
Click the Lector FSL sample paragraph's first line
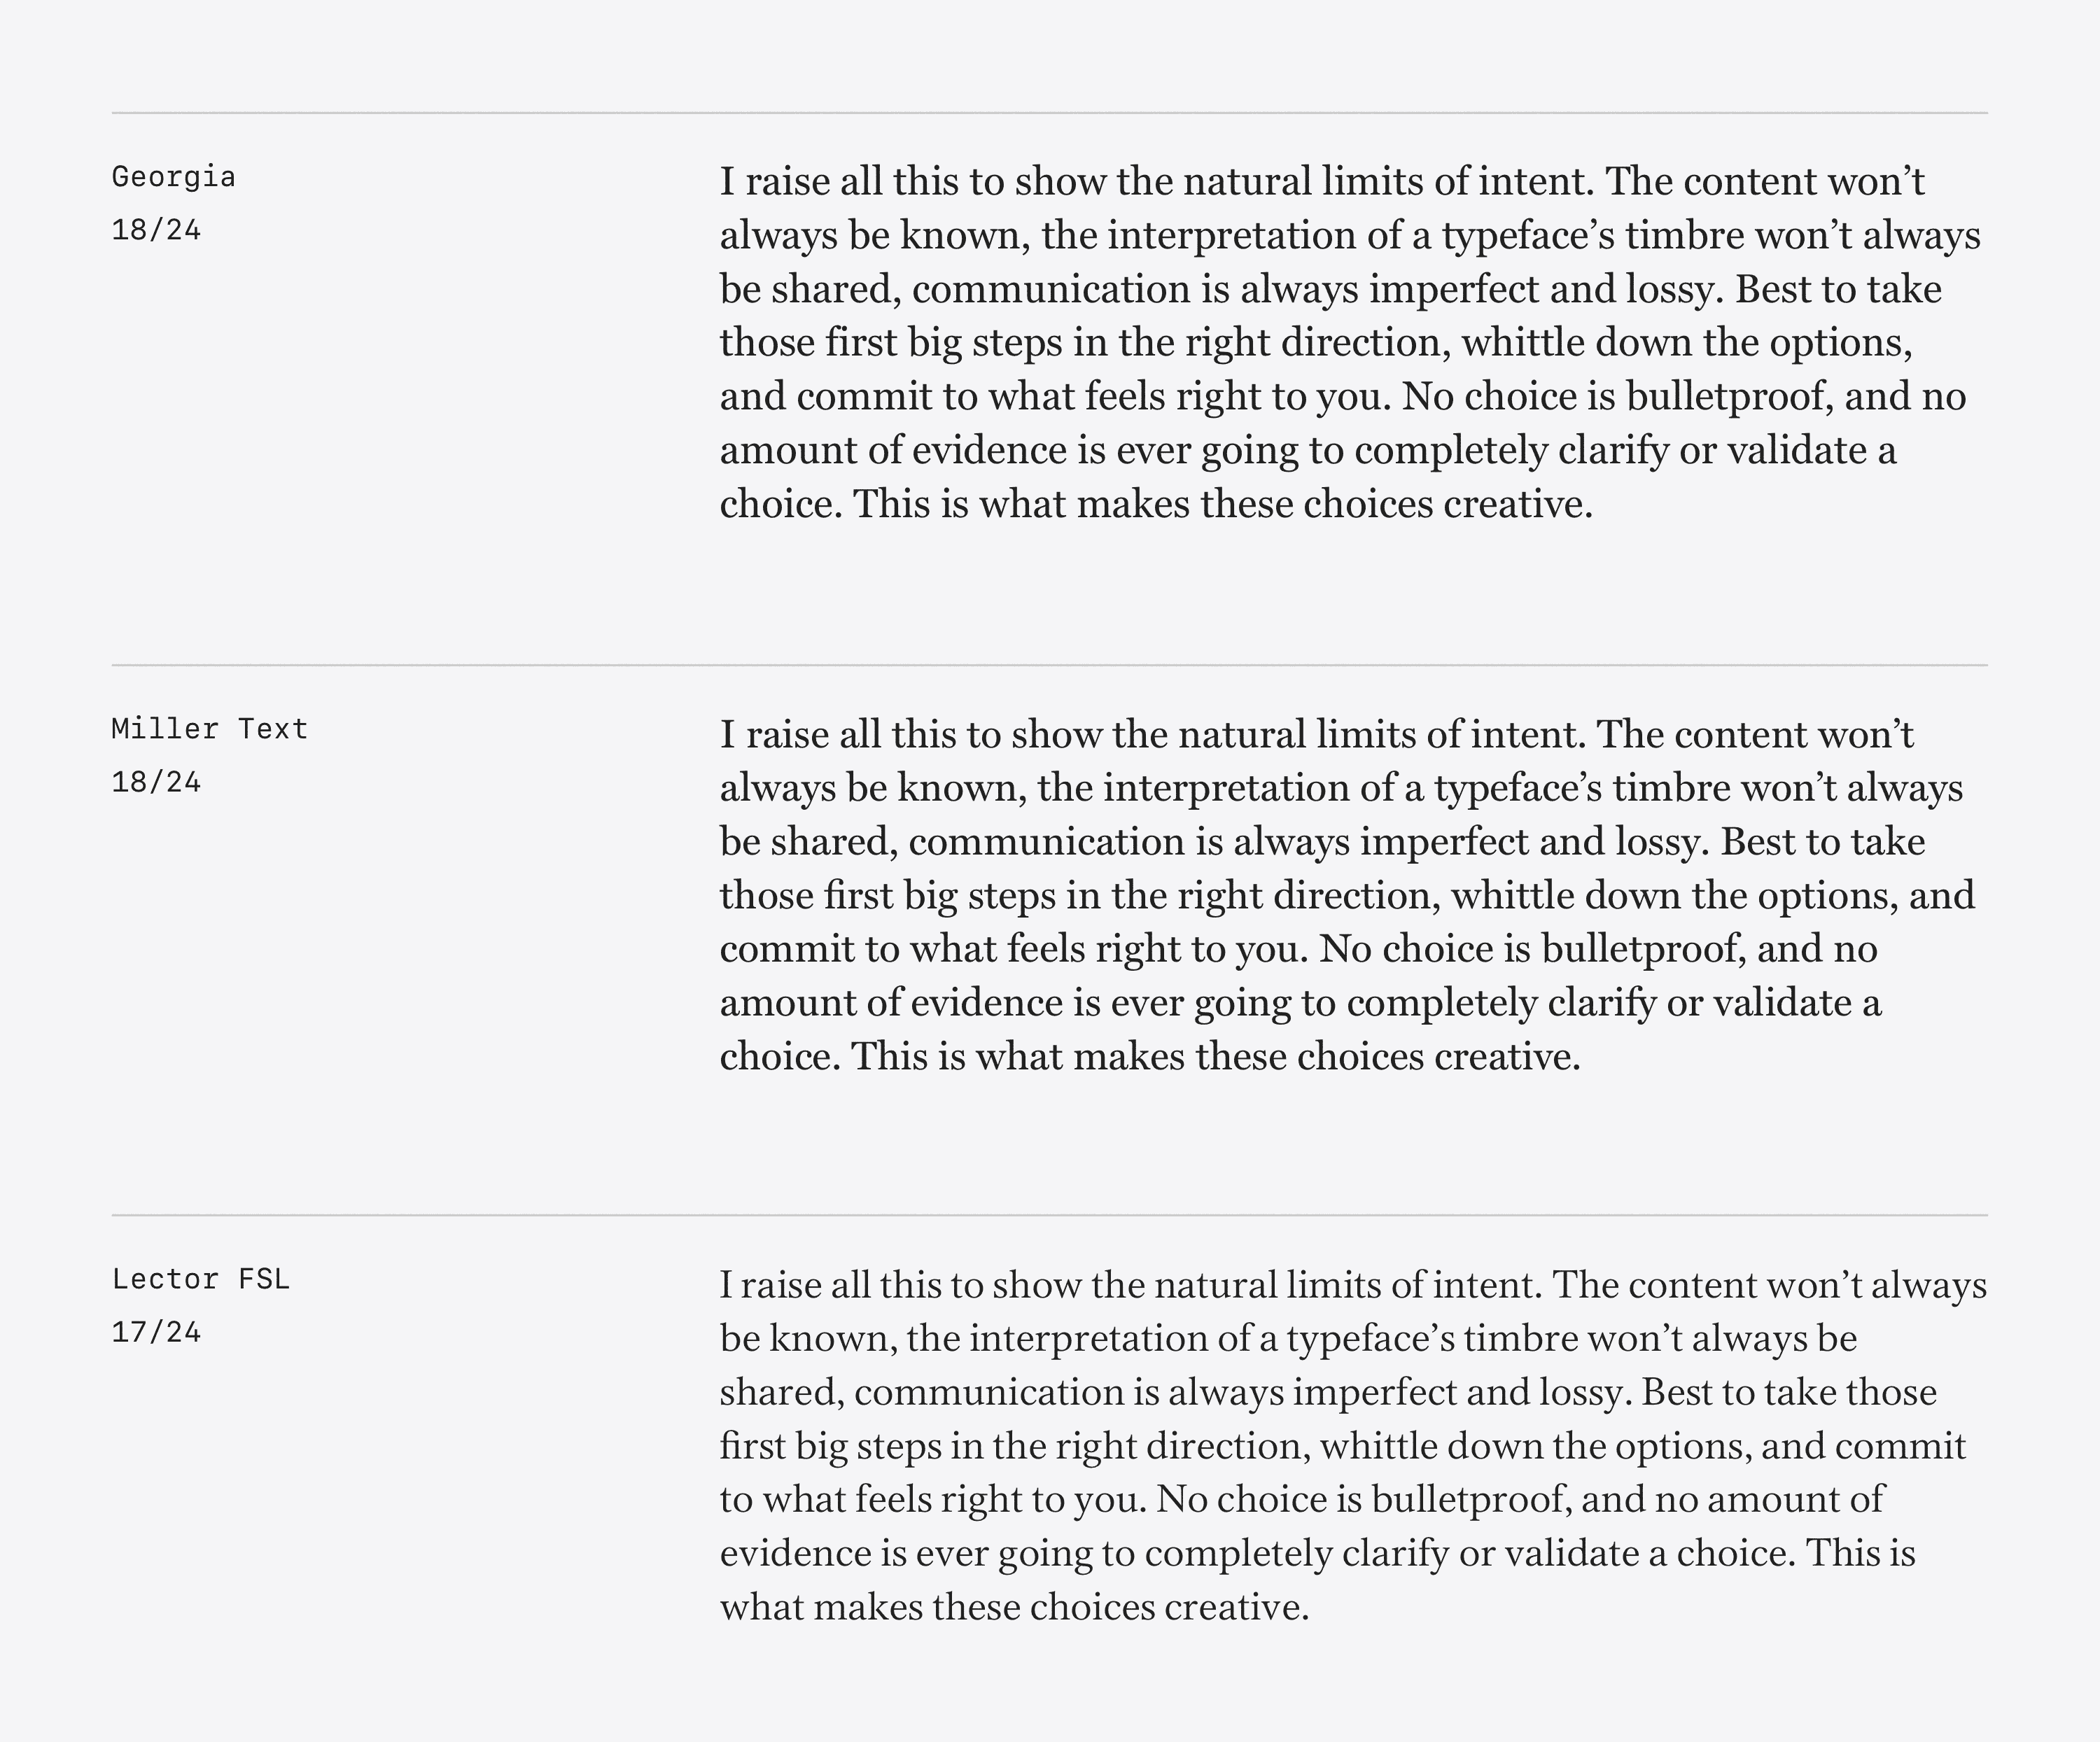click(1353, 1285)
